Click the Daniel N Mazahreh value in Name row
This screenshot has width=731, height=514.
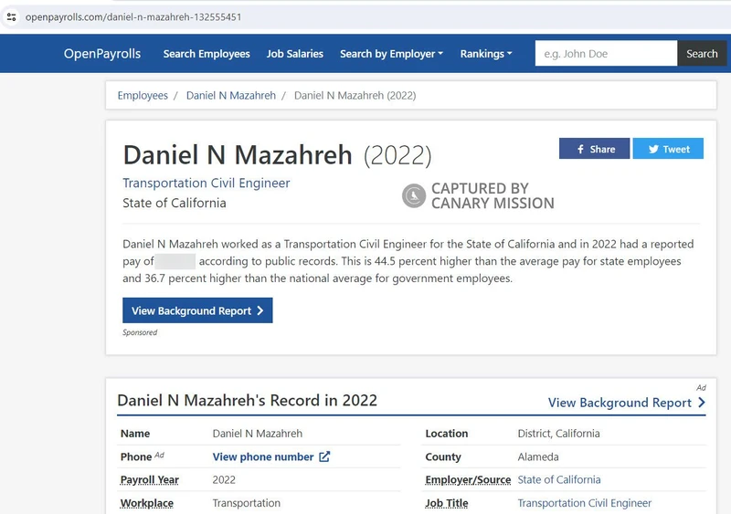[x=258, y=434]
